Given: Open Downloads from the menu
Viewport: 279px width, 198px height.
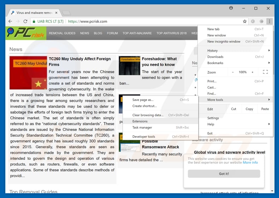Looking at the screenshot, I should (235, 57).
